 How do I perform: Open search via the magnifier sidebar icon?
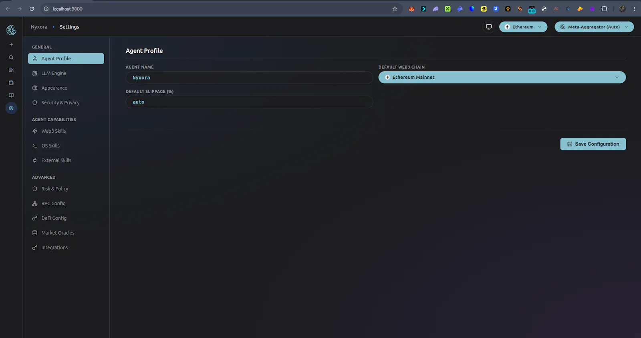pos(11,58)
